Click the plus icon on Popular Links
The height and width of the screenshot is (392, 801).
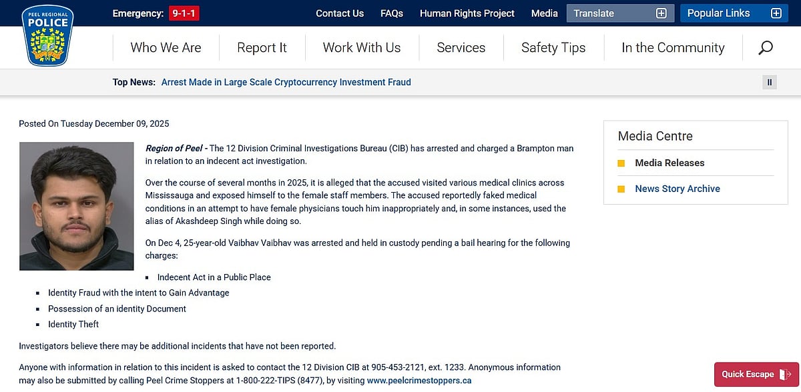pyautogui.click(x=776, y=13)
